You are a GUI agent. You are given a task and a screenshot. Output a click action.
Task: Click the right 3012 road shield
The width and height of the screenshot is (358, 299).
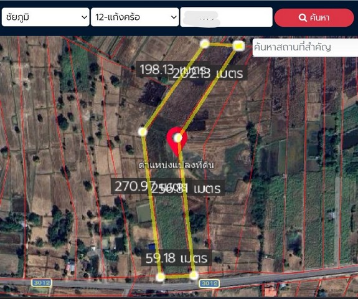pyautogui.click(x=209, y=283)
